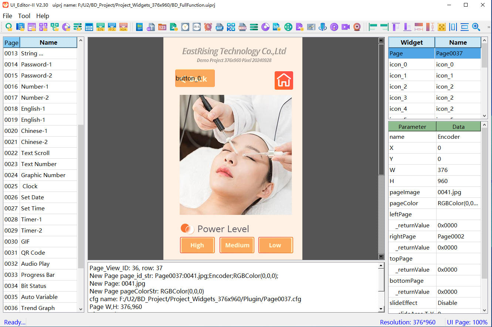Screen dimensions: 492x327
Task: Select page 0025 Clock row
Action: pyautogui.click(x=40, y=186)
